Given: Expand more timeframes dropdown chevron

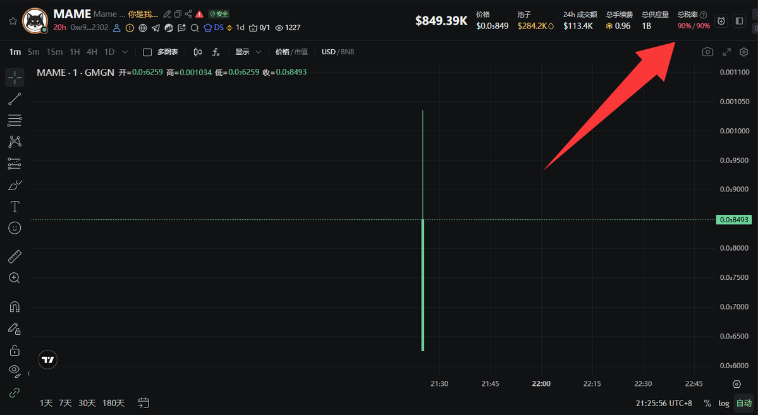Looking at the screenshot, I should [x=125, y=52].
